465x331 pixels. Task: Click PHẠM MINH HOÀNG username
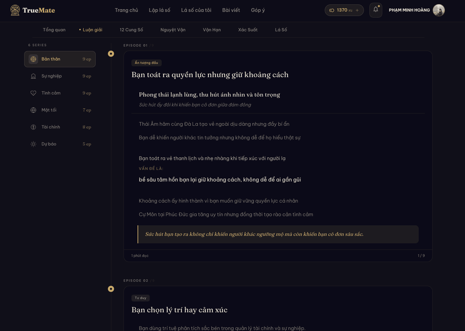(409, 10)
